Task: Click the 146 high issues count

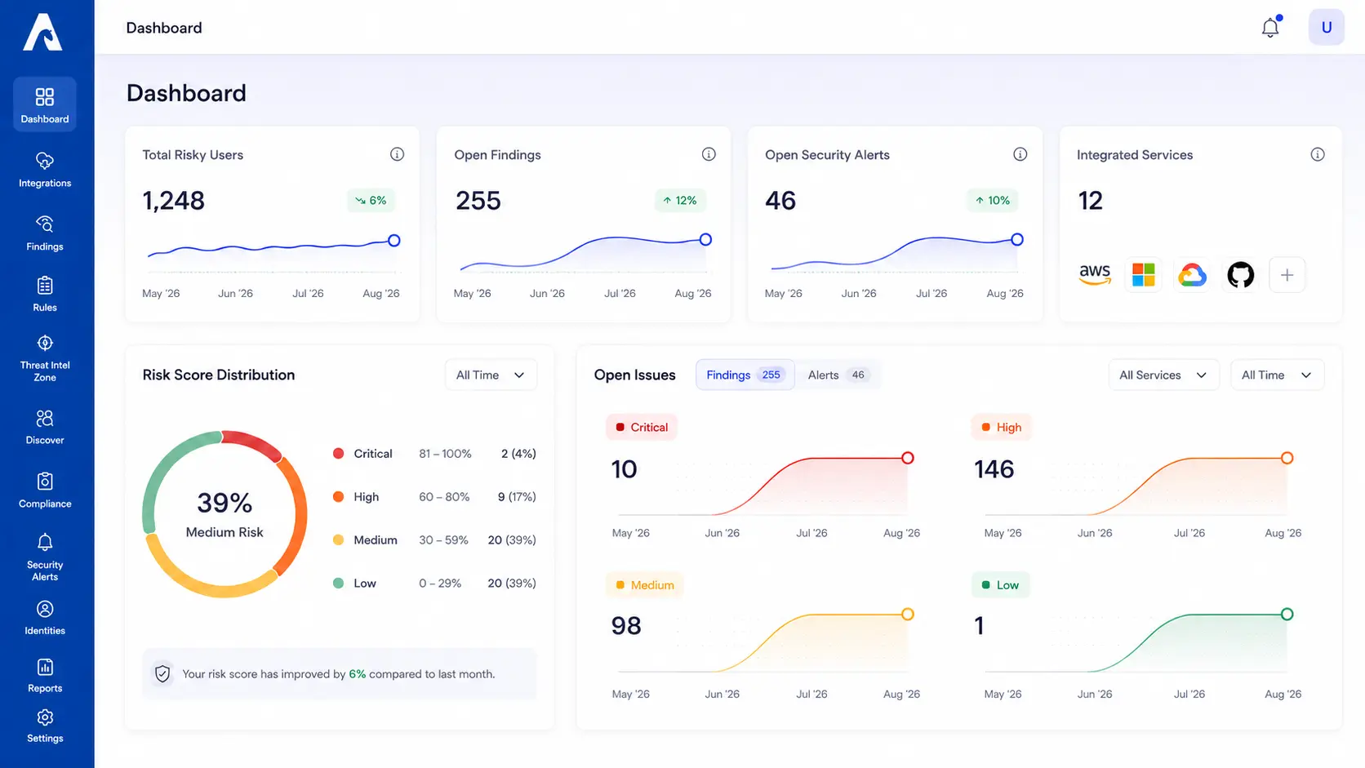Action: click(994, 469)
